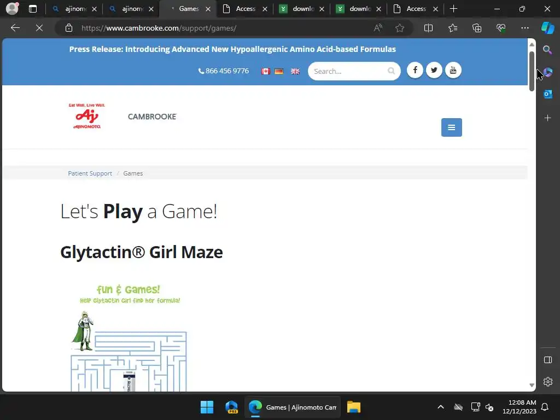Launch Copilot from the sidebar
Image resolution: width=560 pixels, height=420 pixels.
tap(547, 28)
